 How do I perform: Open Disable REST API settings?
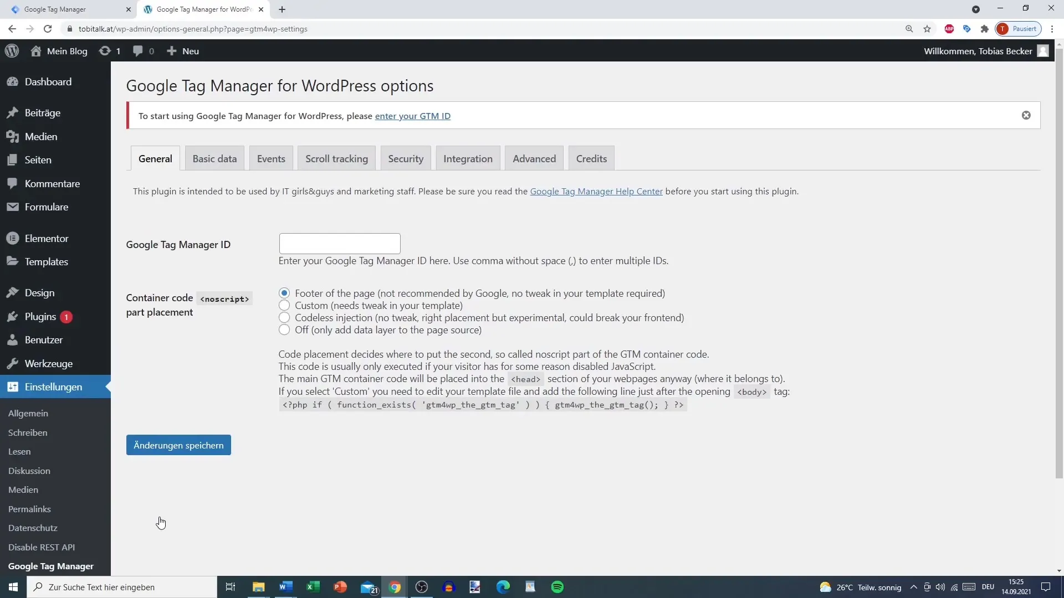pyautogui.click(x=42, y=547)
